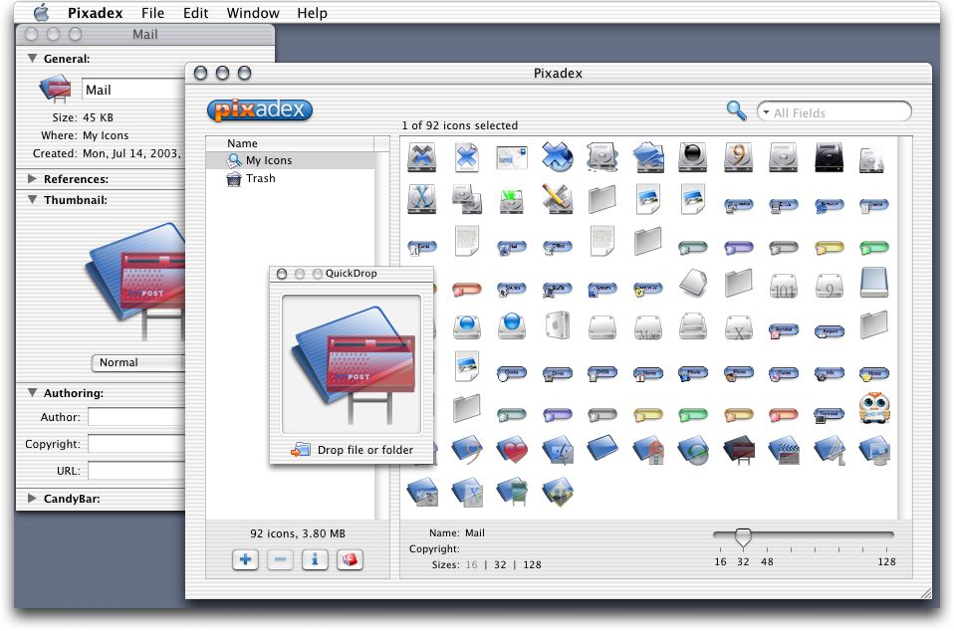Collapse the General section in Mail window
Screen dimensions: 954x631
click(x=32, y=59)
